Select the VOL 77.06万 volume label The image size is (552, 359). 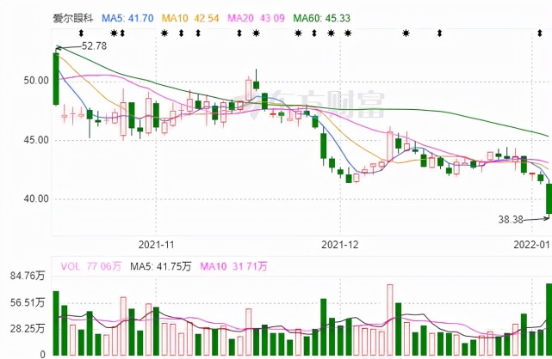90,266
